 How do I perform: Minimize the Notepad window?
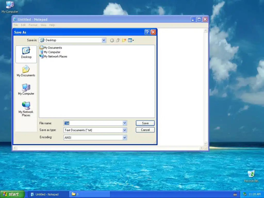point(193,19)
